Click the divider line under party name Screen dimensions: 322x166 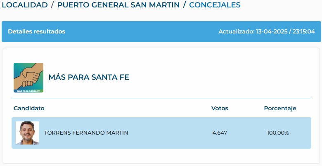tap(161, 99)
